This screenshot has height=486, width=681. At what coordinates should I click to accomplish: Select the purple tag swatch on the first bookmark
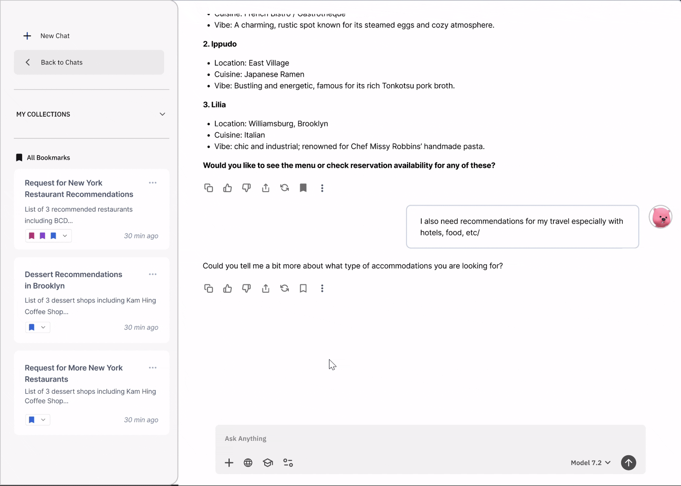tap(42, 236)
